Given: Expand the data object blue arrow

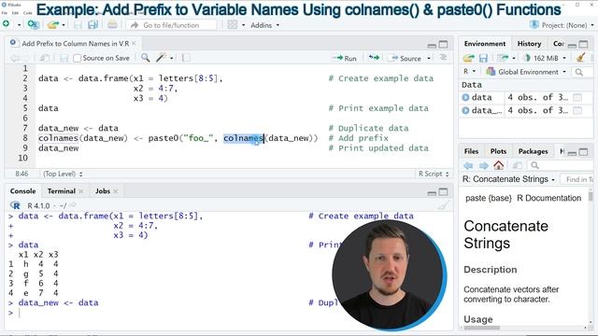Looking at the screenshot, I should pos(465,97).
